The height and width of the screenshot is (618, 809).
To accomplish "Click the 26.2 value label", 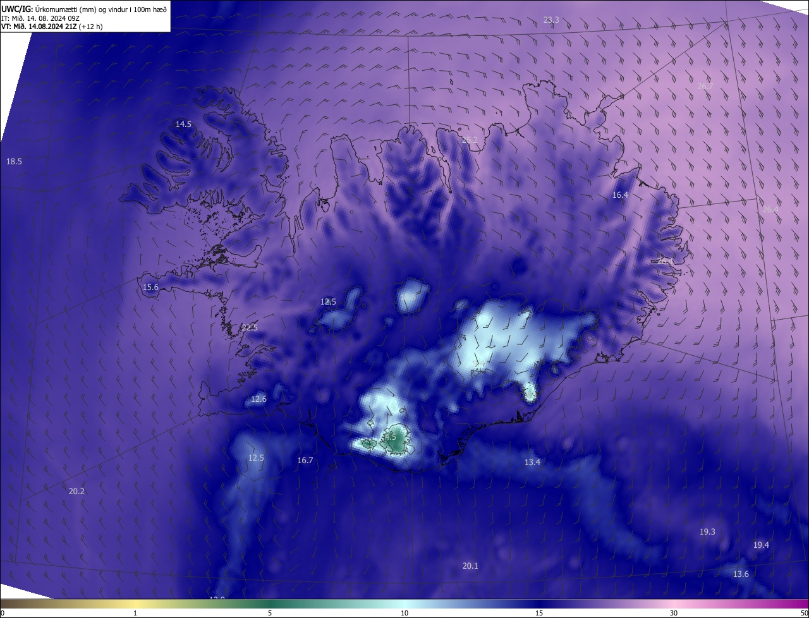I will pyautogui.click(x=470, y=140).
